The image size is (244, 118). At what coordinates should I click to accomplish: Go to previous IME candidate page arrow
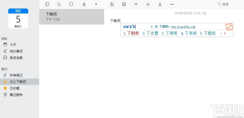click(x=221, y=33)
